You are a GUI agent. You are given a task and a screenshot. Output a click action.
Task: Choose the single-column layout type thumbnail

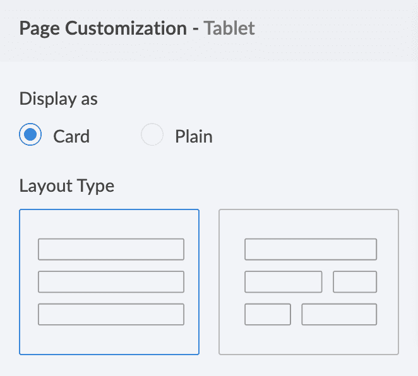point(109,282)
